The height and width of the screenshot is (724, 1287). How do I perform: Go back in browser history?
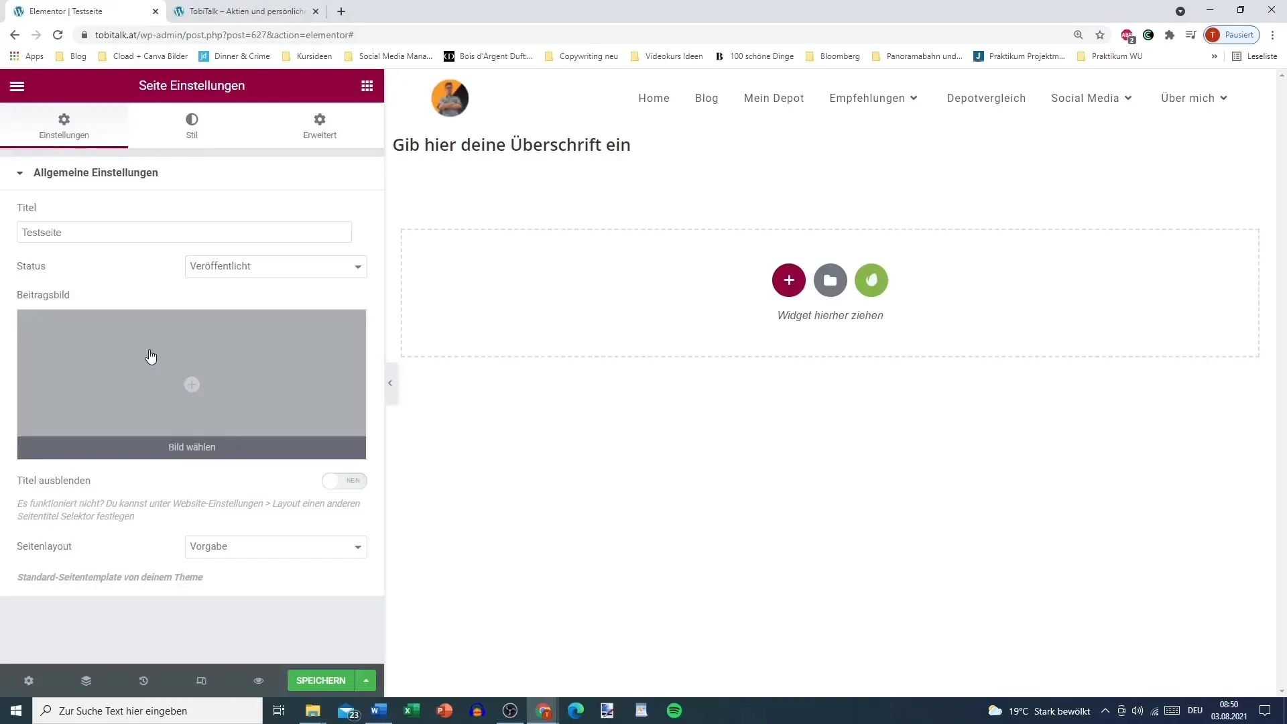click(x=15, y=35)
